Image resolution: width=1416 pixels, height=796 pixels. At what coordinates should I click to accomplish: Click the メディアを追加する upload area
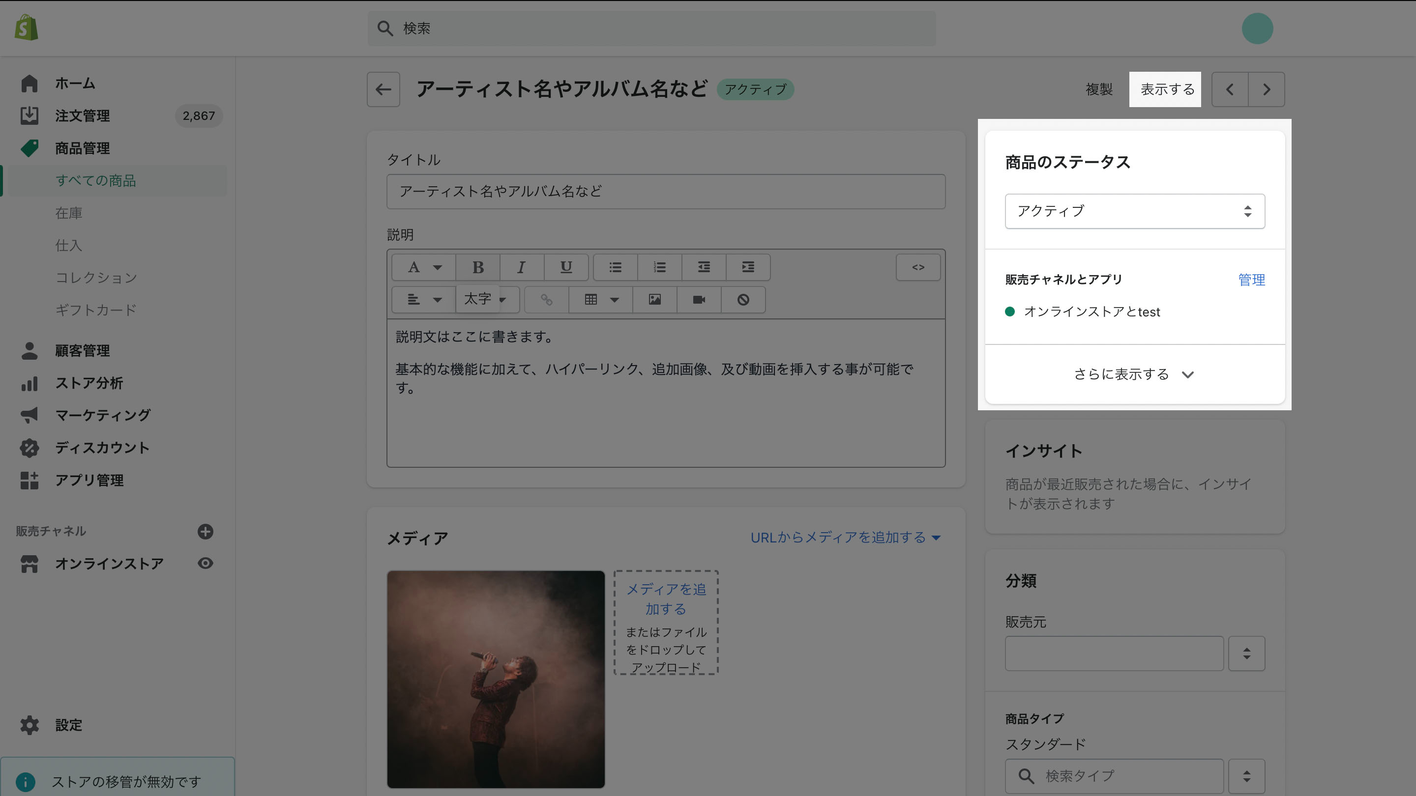[666, 623]
